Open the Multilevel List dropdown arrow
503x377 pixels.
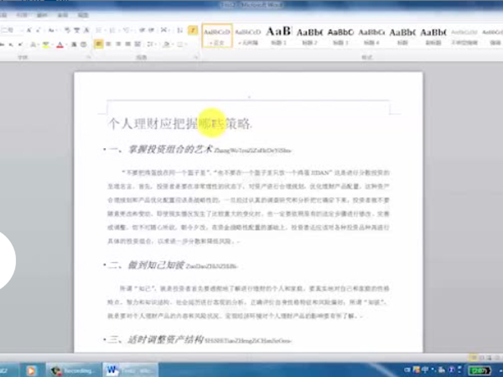point(132,30)
